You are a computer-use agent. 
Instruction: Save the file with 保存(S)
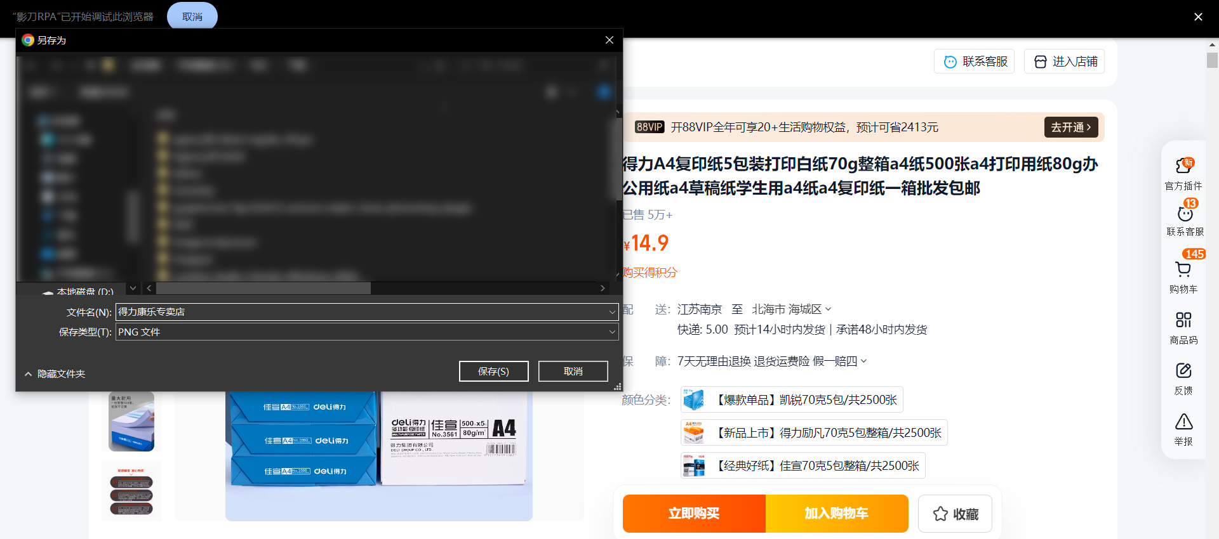(x=493, y=372)
